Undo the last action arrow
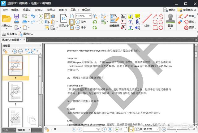The width and height of the screenshot is (198, 133). 33,16
